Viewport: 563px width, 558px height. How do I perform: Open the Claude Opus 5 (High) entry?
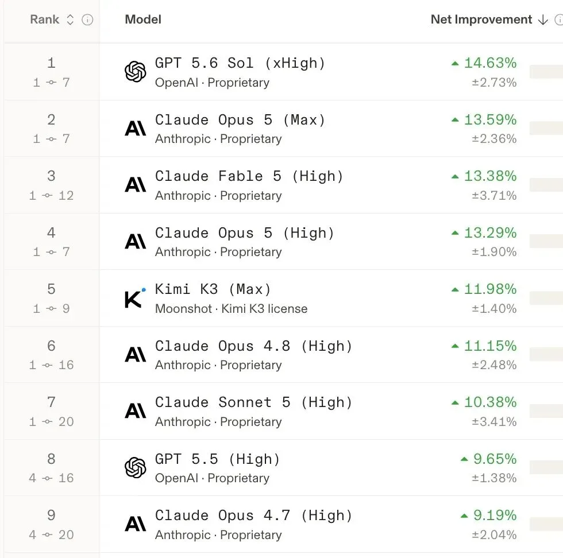[x=245, y=233]
